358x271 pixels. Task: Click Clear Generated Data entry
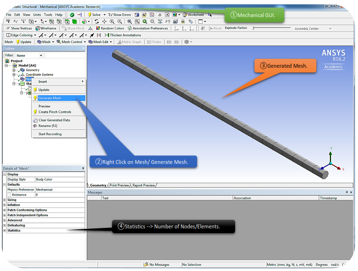coord(54,120)
